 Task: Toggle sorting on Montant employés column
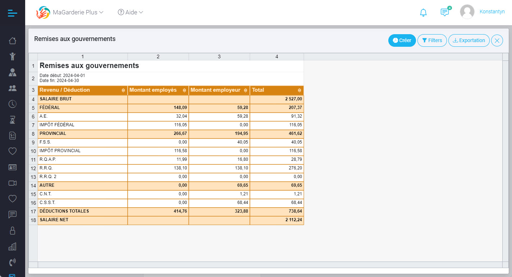184,90
